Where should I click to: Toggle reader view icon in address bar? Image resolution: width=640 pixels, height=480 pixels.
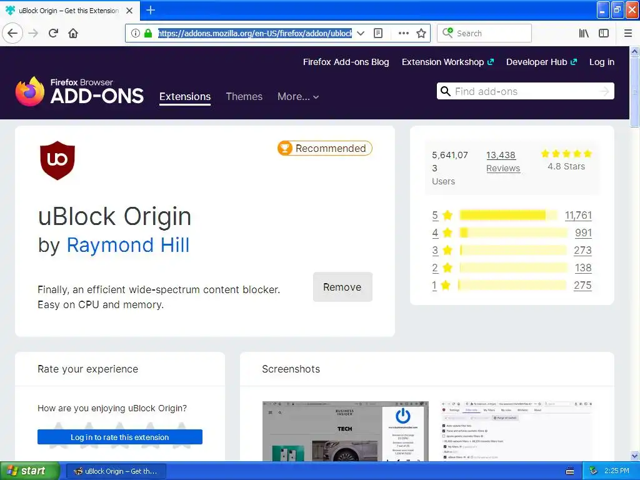[378, 33]
